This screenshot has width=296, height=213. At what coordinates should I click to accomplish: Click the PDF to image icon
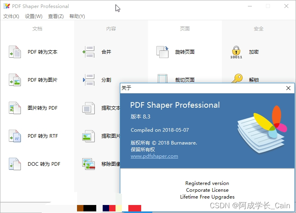pos(15,80)
